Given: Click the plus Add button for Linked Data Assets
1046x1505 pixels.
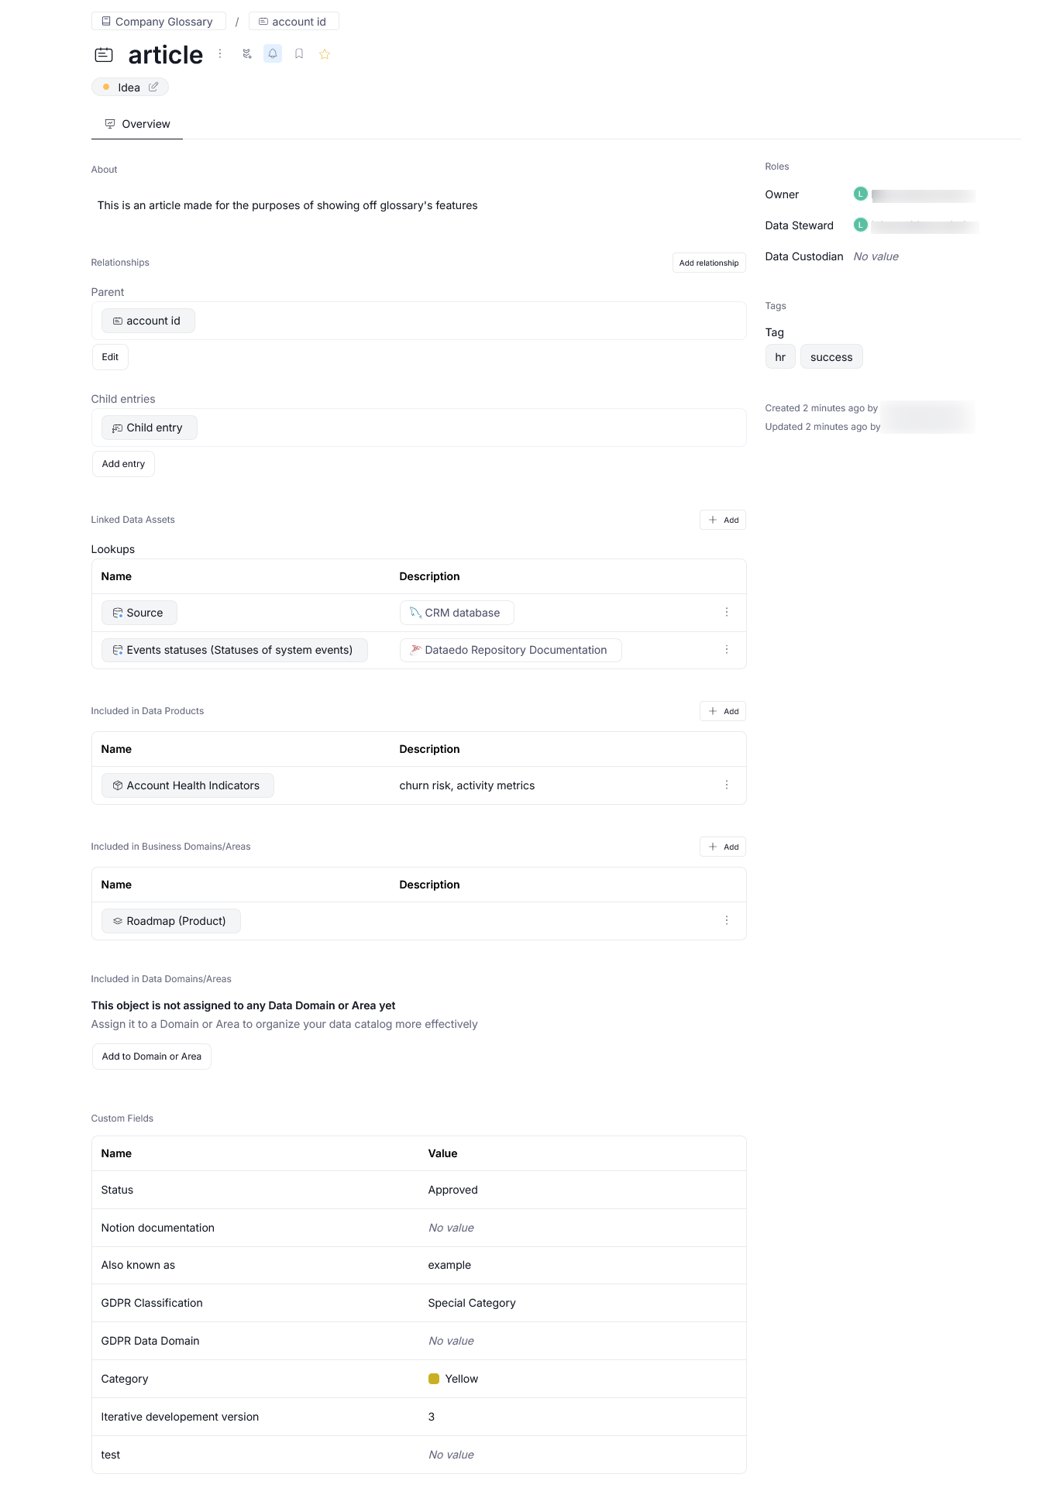Looking at the screenshot, I should tap(722, 520).
